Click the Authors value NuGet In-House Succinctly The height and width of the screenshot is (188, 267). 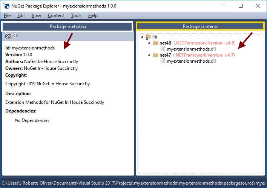point(51,62)
